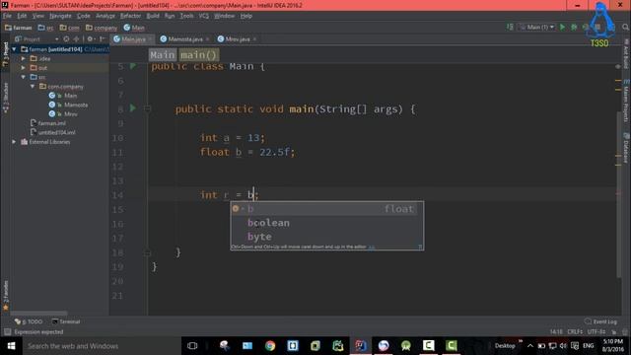The image size is (631, 355).
Task: Open Maven Projects side panel
Action: tap(626, 101)
